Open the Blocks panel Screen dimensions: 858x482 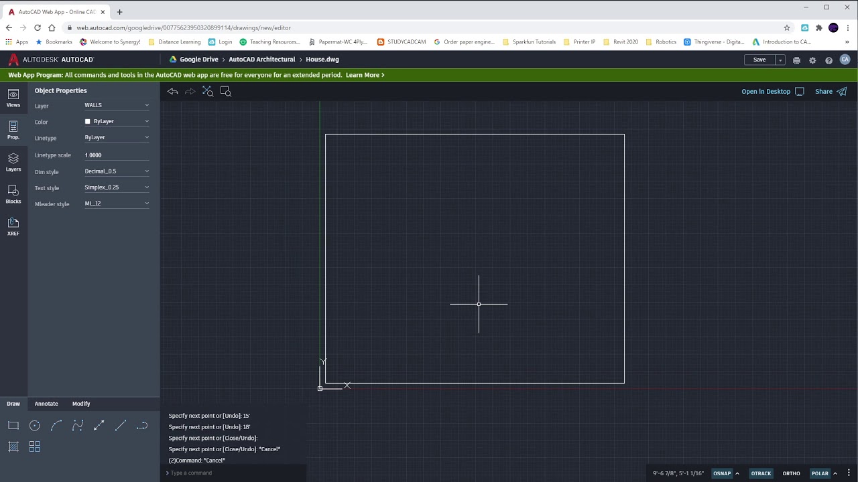click(13, 195)
